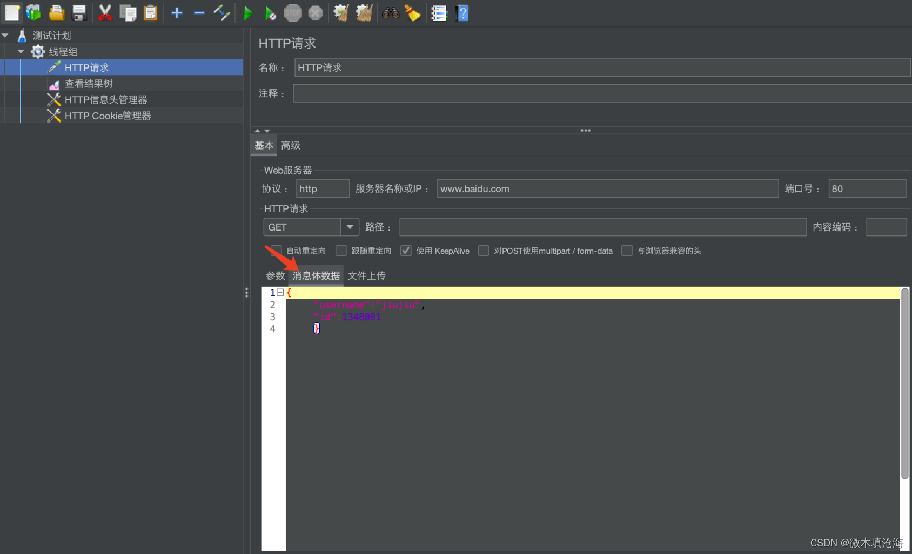Switch to the 高级 tab
The image size is (912, 554).
pyautogui.click(x=291, y=145)
